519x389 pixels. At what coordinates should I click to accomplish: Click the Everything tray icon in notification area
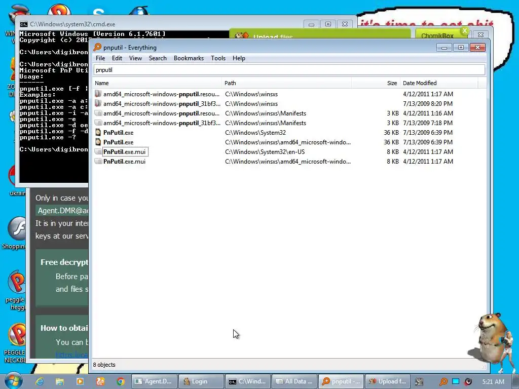(x=443, y=381)
